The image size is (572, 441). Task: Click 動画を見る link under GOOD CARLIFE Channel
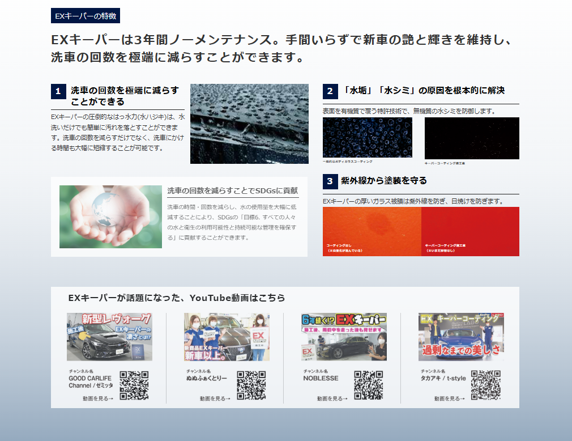point(98,398)
